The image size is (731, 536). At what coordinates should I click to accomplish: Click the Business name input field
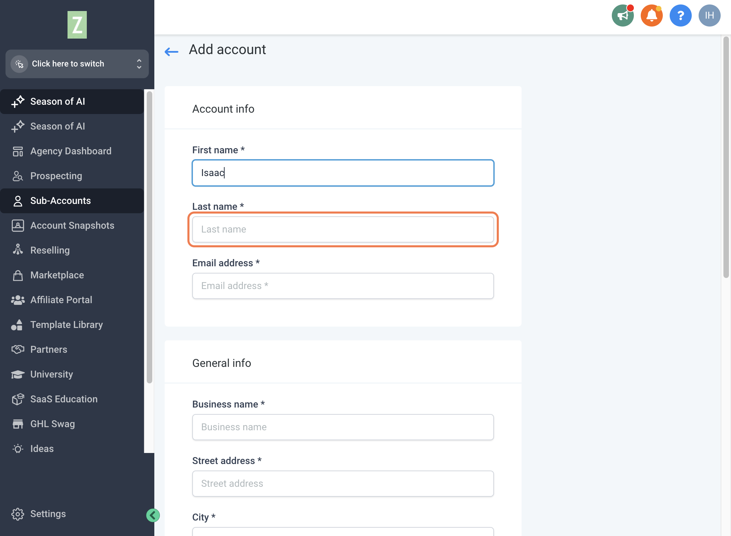click(343, 427)
